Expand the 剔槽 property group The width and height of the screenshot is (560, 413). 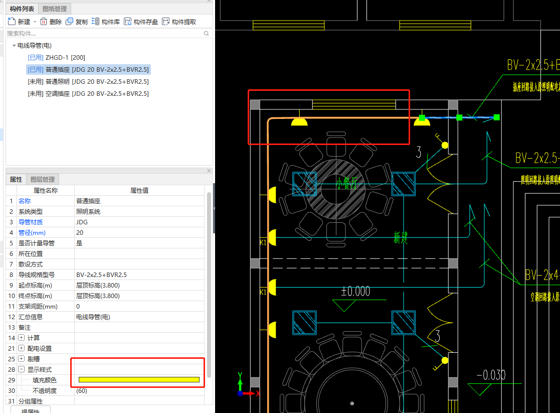tap(22, 359)
